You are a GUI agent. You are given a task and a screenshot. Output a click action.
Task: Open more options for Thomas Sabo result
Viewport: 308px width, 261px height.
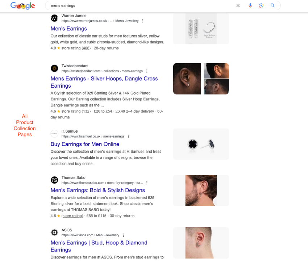(x=147, y=183)
